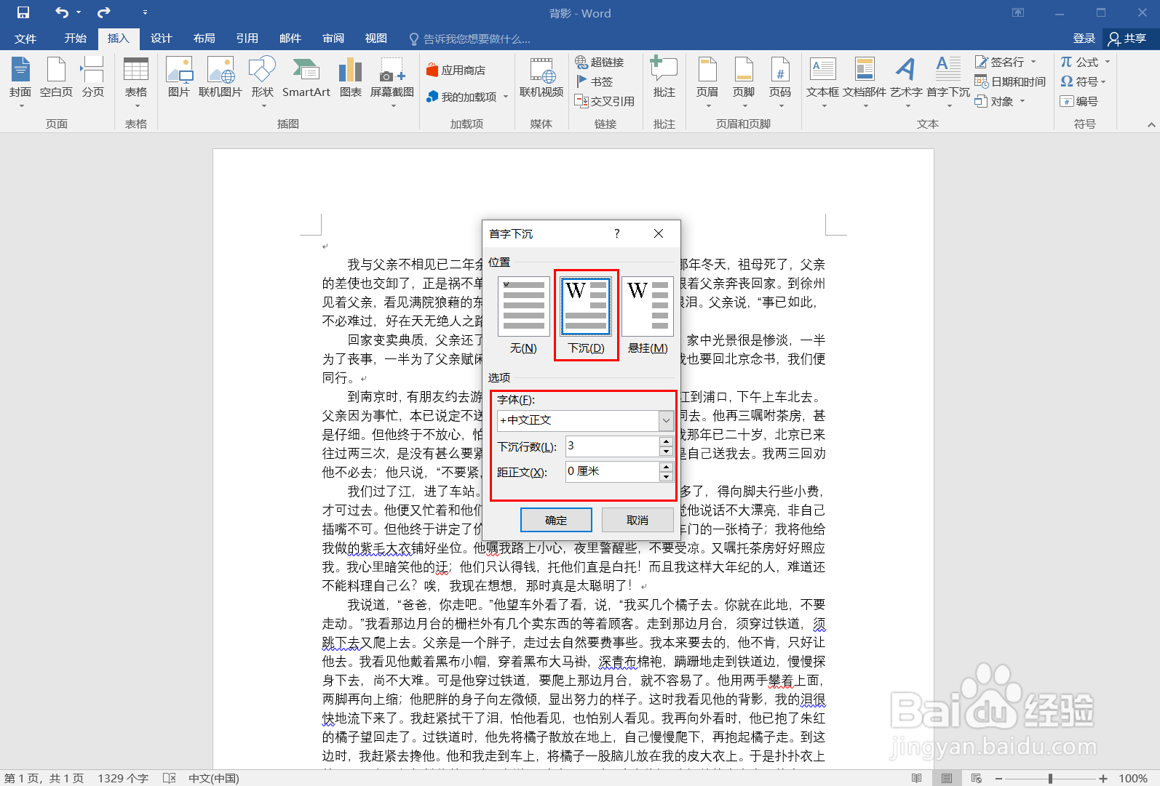The width and height of the screenshot is (1160, 786).
Task: Insert a picture (图片)
Action: click(x=178, y=77)
